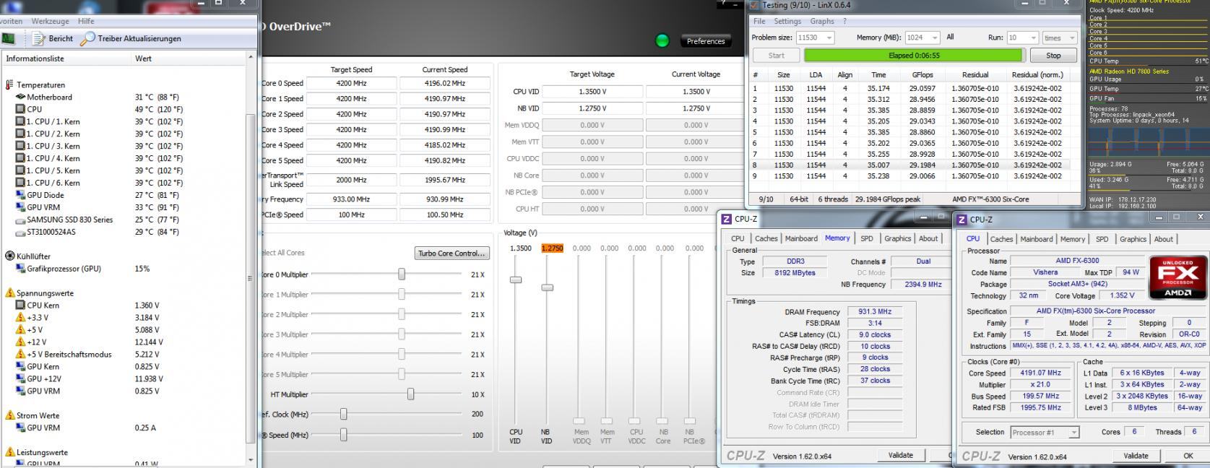Click the NB VID target voltage field
Screen dimensions: 1210x468
pos(592,108)
